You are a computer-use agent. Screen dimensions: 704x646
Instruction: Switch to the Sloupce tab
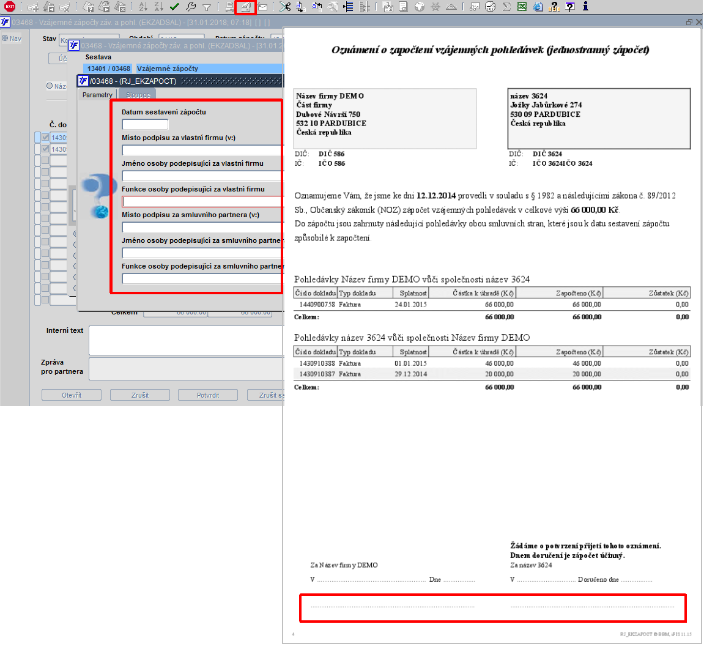pyautogui.click(x=138, y=95)
